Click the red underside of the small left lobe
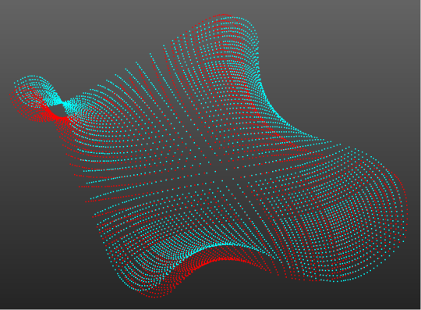Image resolution: width=421 pixels, height=310 pixels. point(41,113)
